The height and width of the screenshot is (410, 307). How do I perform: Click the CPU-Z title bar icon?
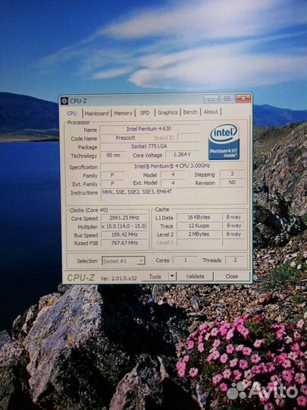click(x=64, y=101)
